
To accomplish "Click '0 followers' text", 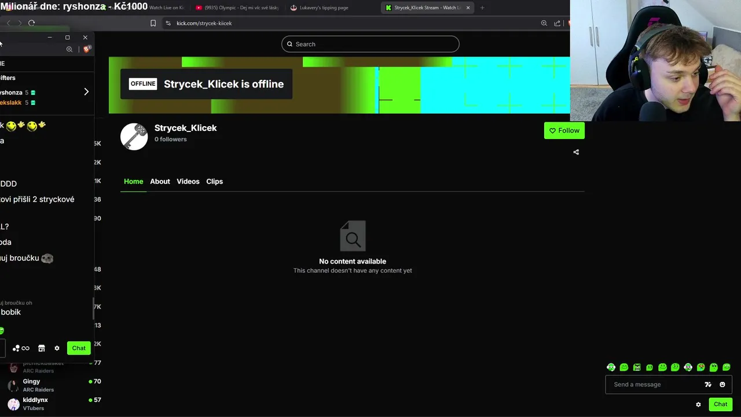I will point(170,139).
